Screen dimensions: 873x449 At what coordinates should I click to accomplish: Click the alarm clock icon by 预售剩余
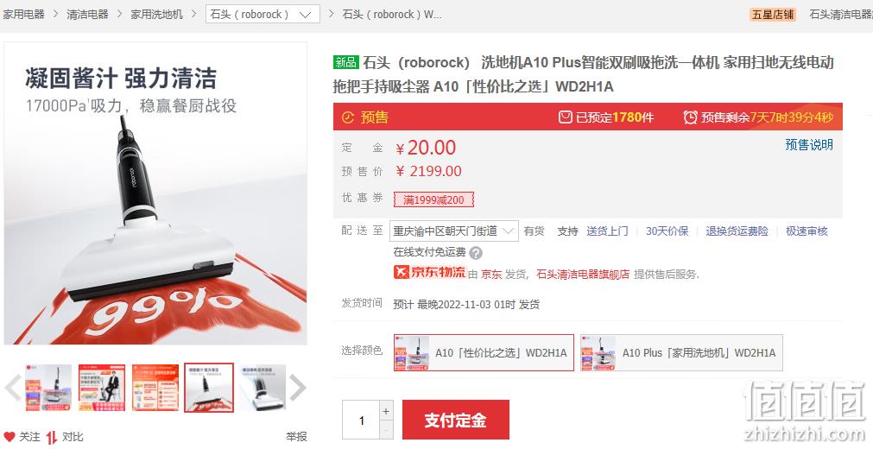click(690, 117)
